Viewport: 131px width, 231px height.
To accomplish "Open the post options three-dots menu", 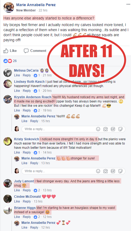I will [x=128, y=4].
